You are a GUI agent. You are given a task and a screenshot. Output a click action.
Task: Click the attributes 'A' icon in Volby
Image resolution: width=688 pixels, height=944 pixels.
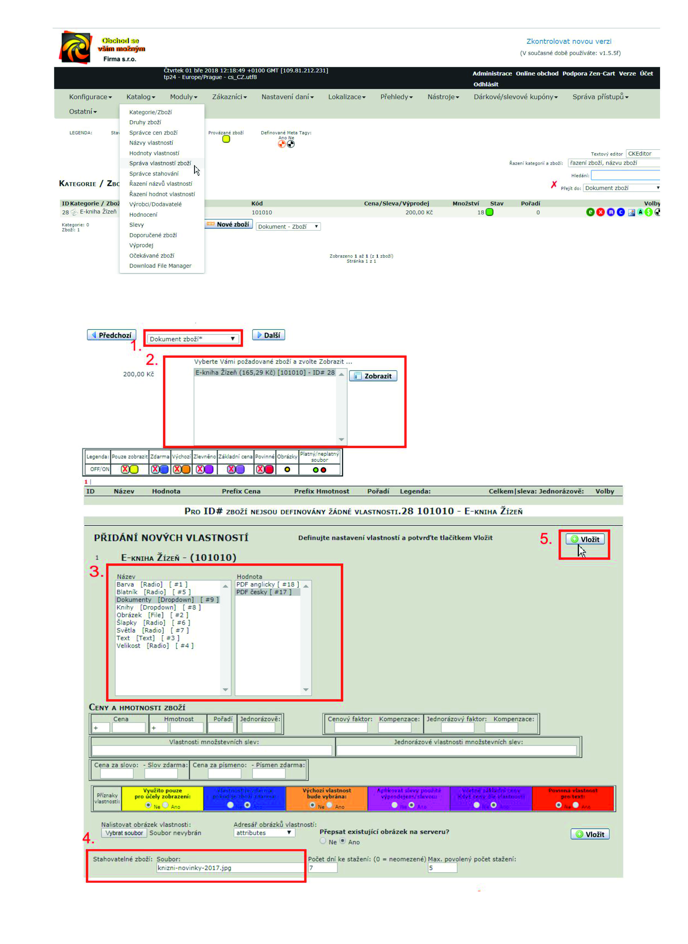click(x=640, y=212)
